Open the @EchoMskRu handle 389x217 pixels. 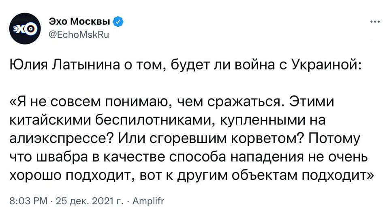pos(79,35)
